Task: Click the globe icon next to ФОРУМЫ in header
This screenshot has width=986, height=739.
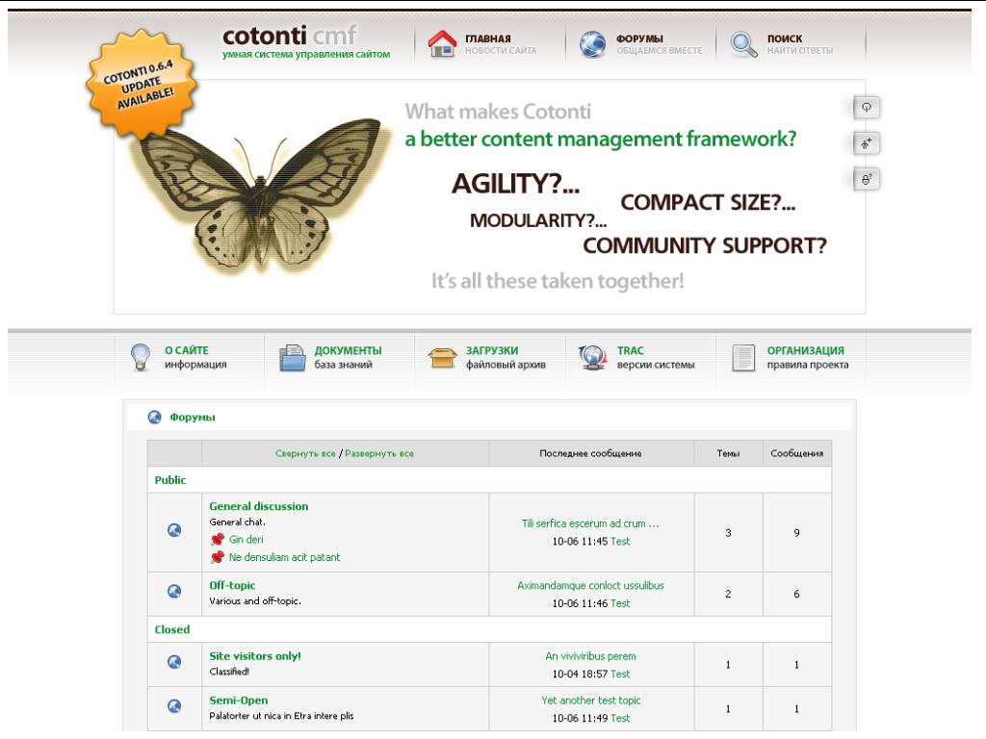Action: coord(592,44)
